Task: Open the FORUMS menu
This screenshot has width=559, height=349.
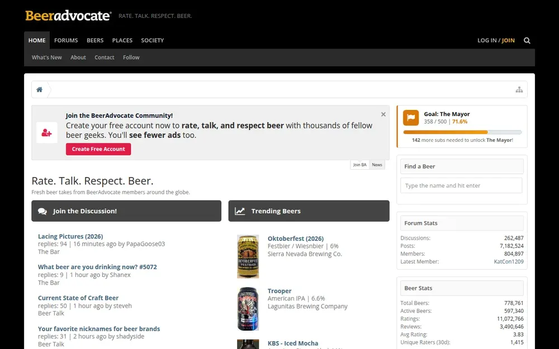Action: pyautogui.click(x=66, y=40)
